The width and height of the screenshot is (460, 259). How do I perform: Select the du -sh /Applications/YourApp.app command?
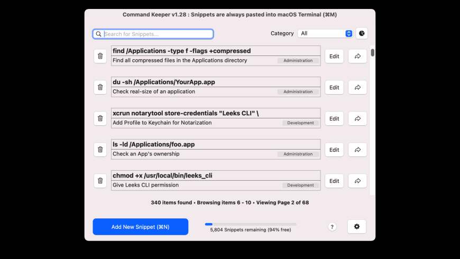tap(164, 82)
